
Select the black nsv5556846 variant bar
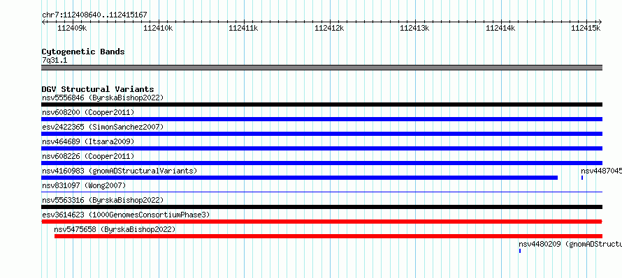tap(321, 105)
